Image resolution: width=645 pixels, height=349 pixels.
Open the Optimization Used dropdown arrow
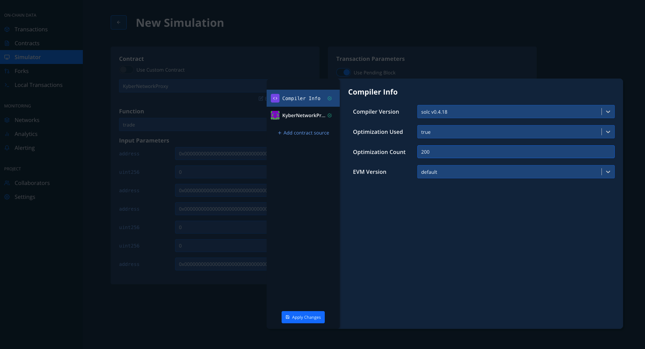click(x=608, y=132)
